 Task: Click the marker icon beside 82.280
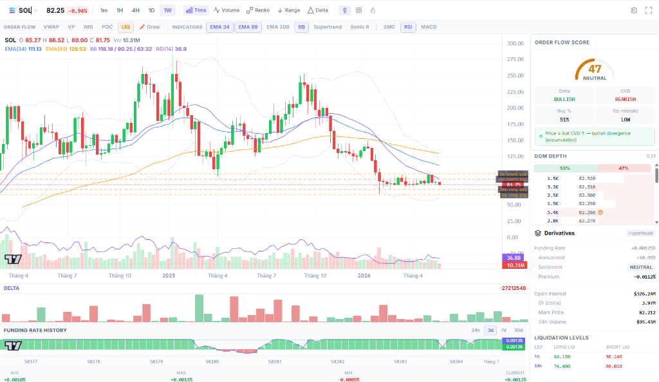point(600,212)
